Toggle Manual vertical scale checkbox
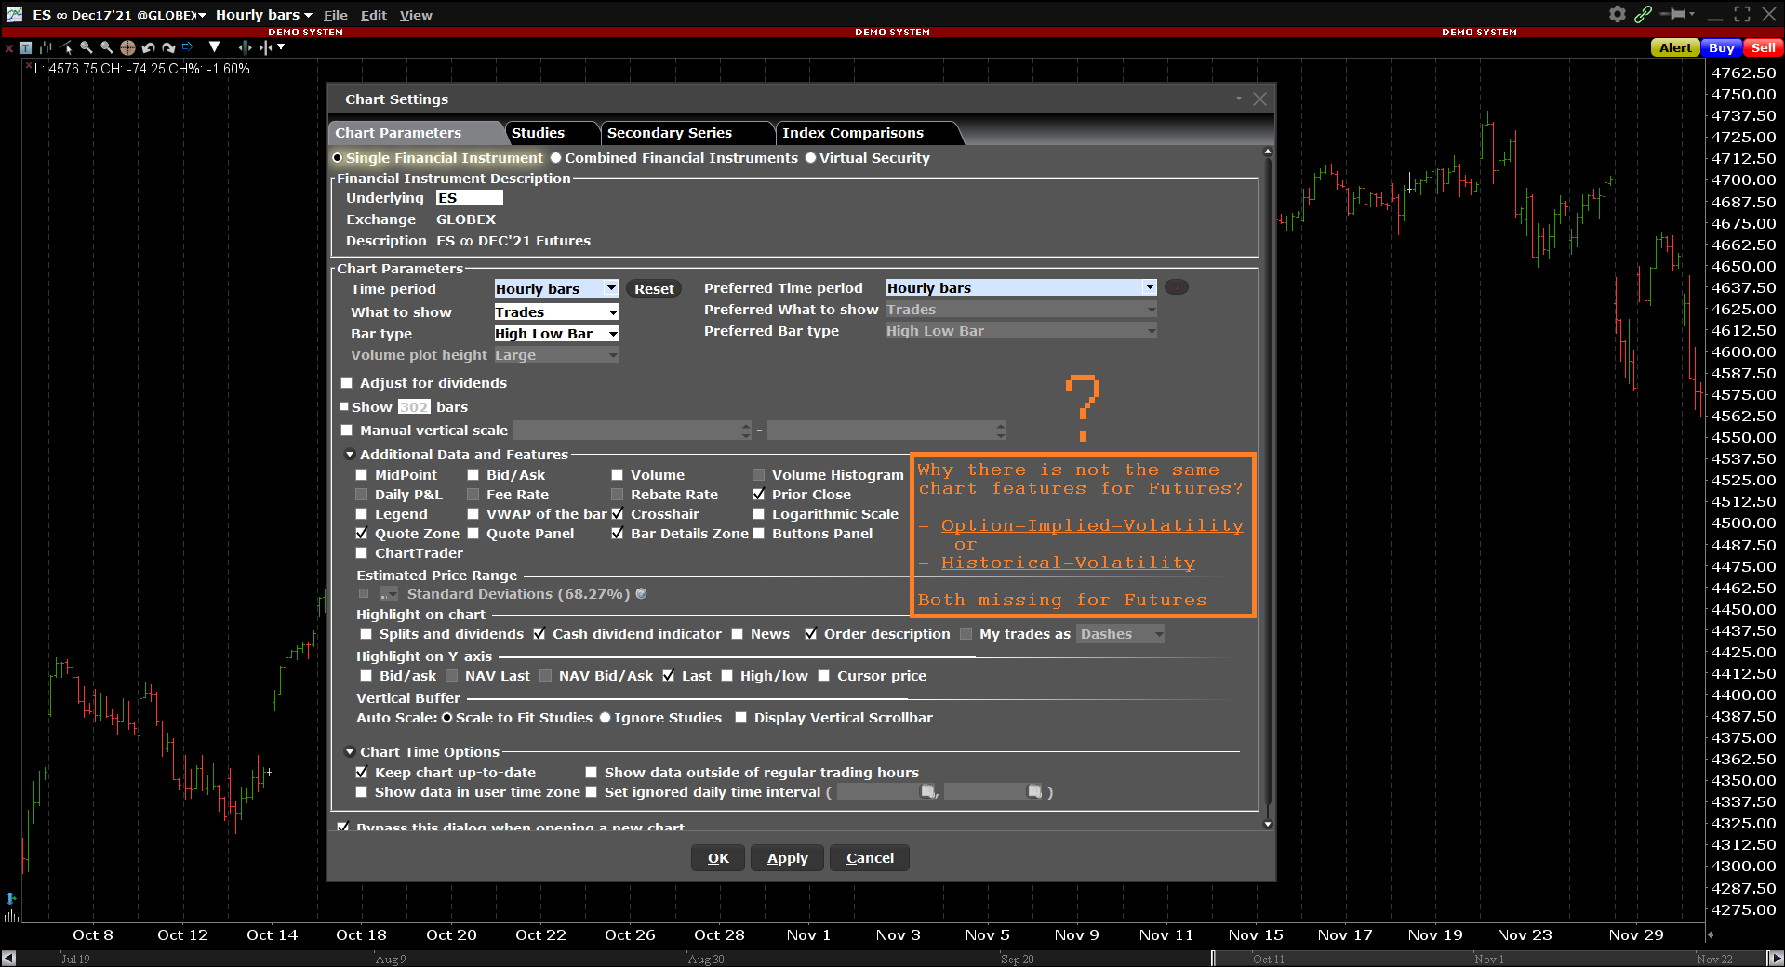 coord(347,430)
